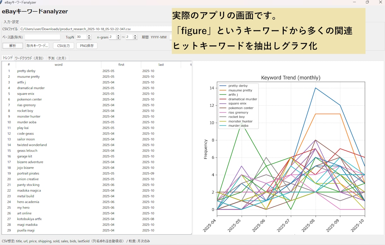Image resolution: width=385 pixels, height=245 pixels.
Task: Select the 'pretty derby' row in word table
Action: [97, 71]
